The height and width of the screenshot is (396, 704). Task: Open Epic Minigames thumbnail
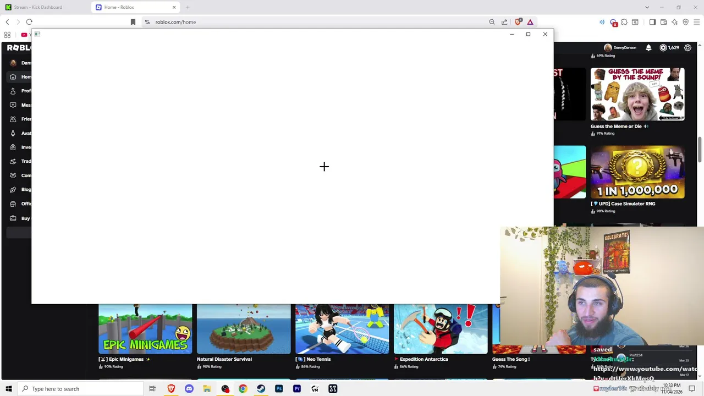[x=145, y=329]
